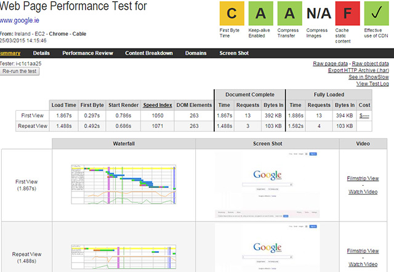Click the Document Complete header cell
This screenshot has width=394, height=272.
tap(250, 94)
